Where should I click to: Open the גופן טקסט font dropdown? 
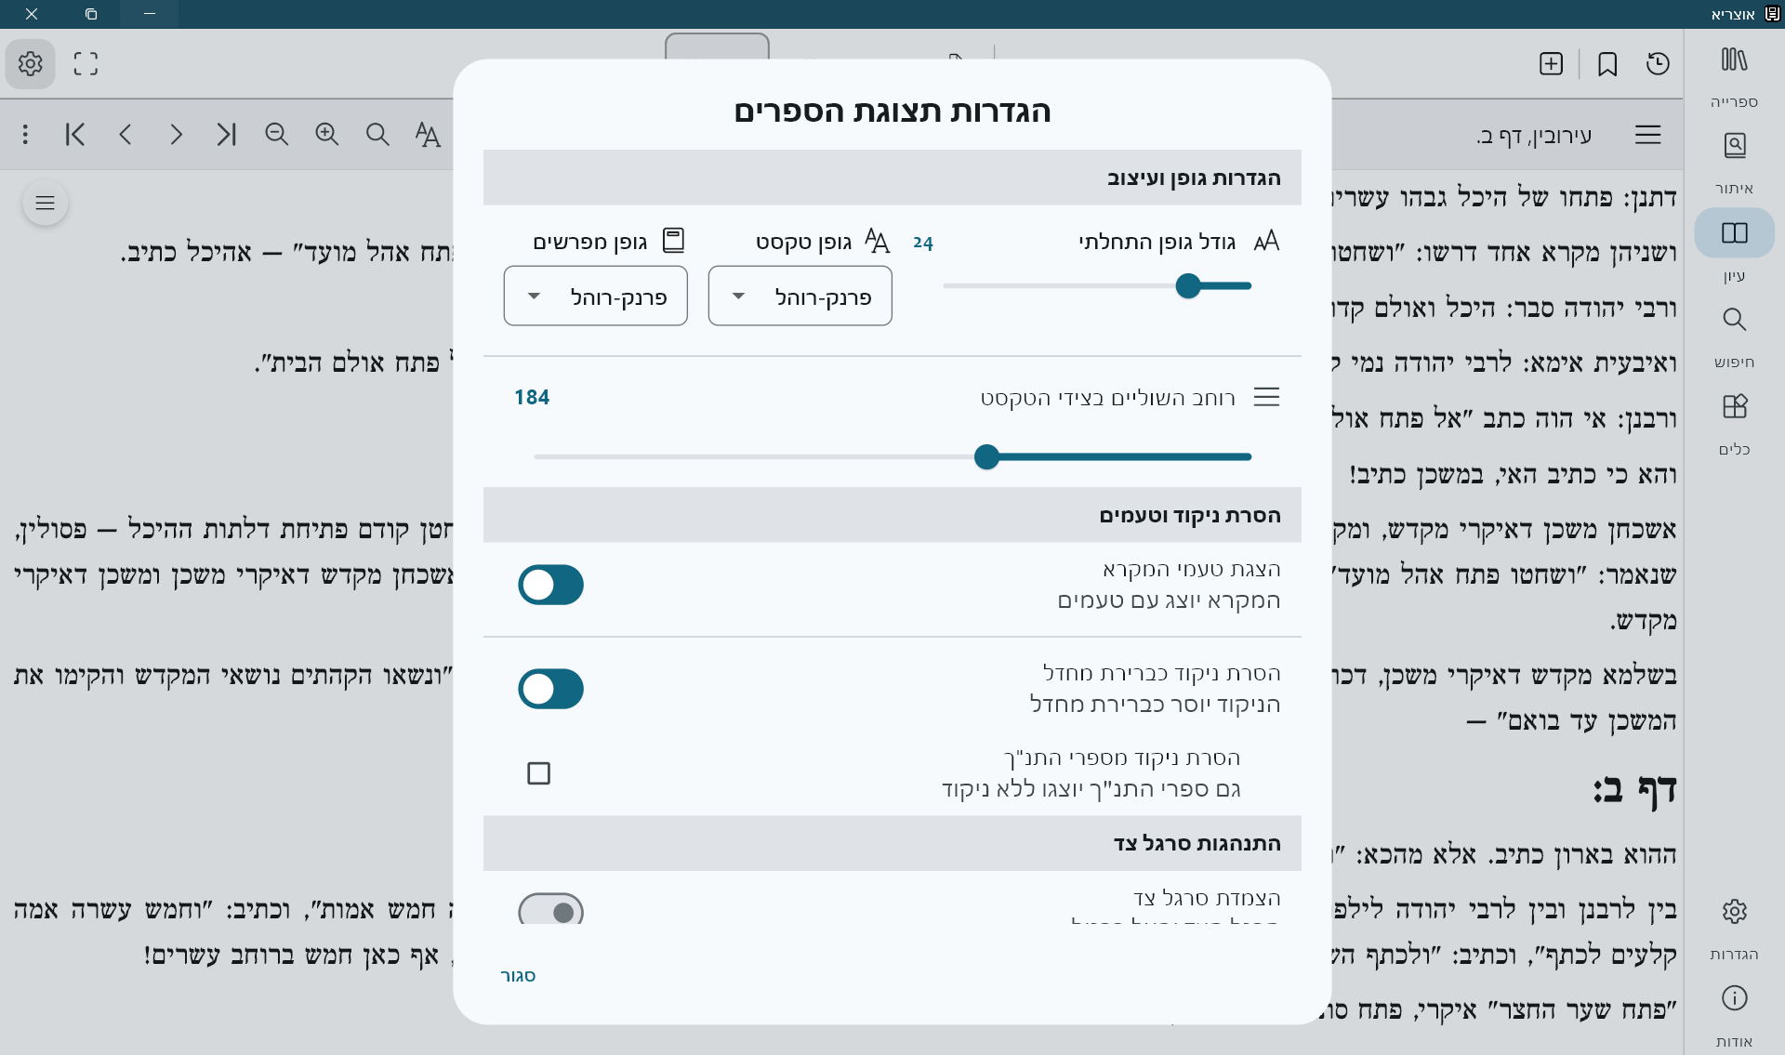point(800,297)
